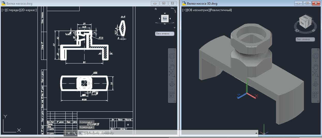322x138 pixels.
Task: Open command line settings wrench icon
Action: coord(74,133)
